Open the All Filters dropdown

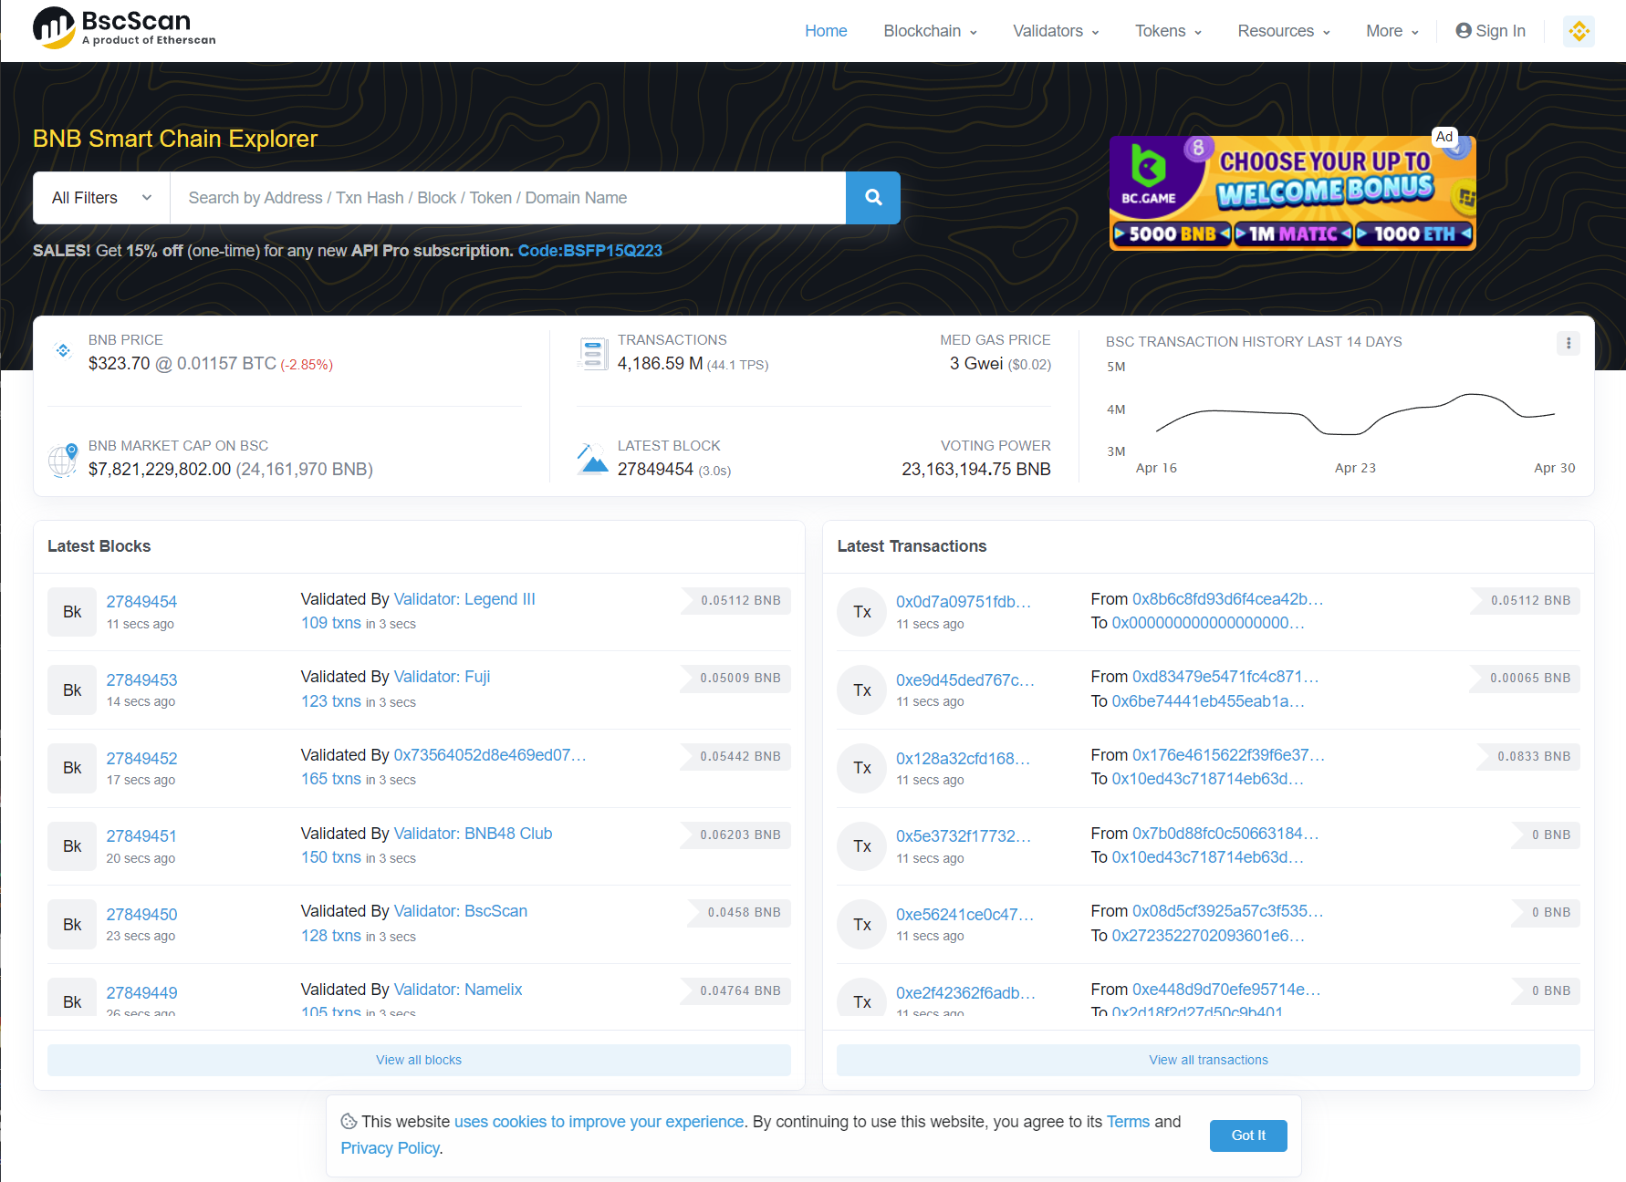click(x=101, y=198)
